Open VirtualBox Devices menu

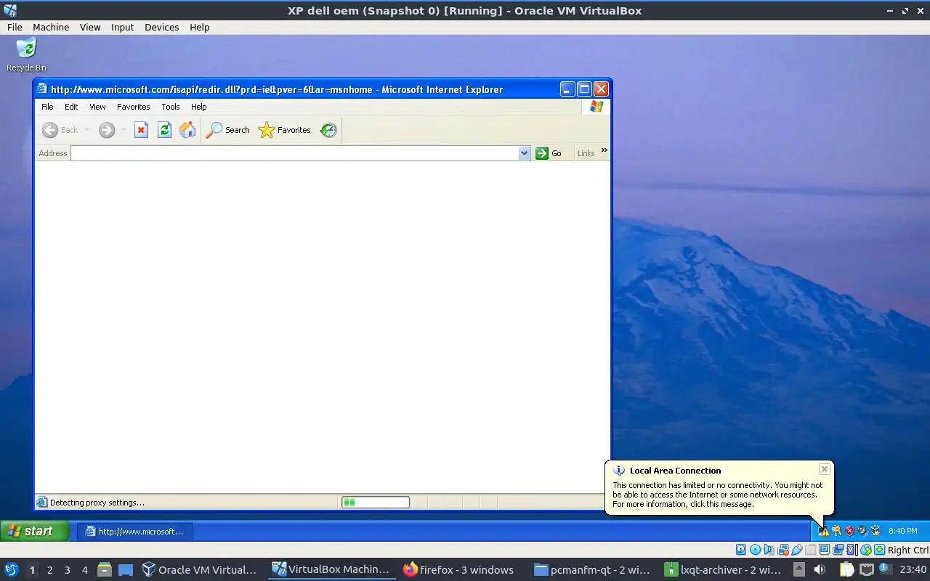(x=161, y=27)
